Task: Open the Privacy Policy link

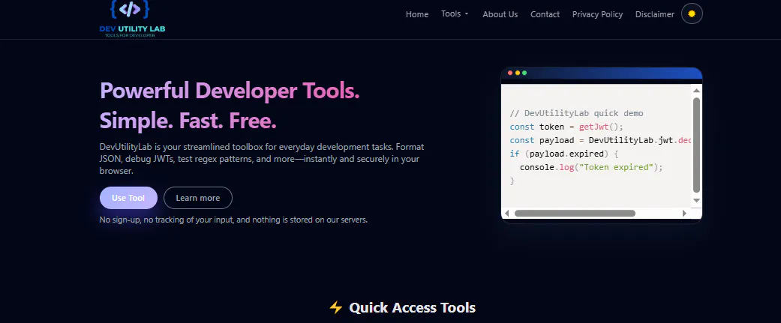Action: click(597, 14)
